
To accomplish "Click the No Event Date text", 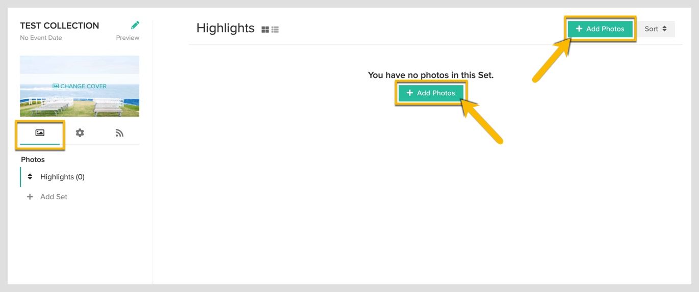I will pos(41,38).
